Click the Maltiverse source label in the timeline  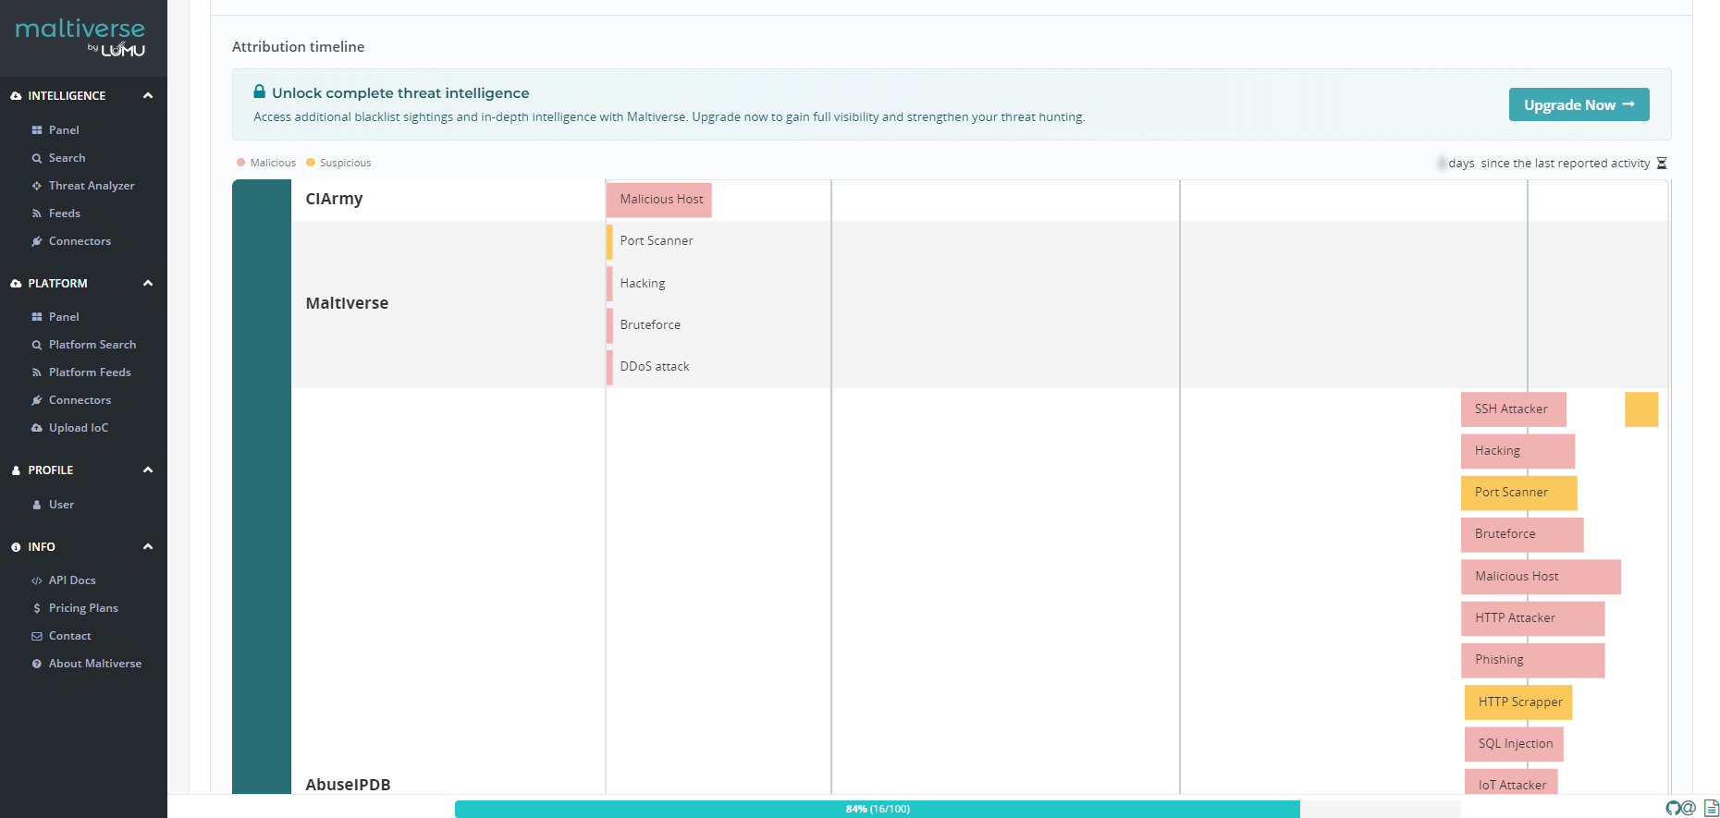click(347, 303)
